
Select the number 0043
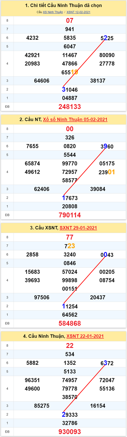point(107,255)
